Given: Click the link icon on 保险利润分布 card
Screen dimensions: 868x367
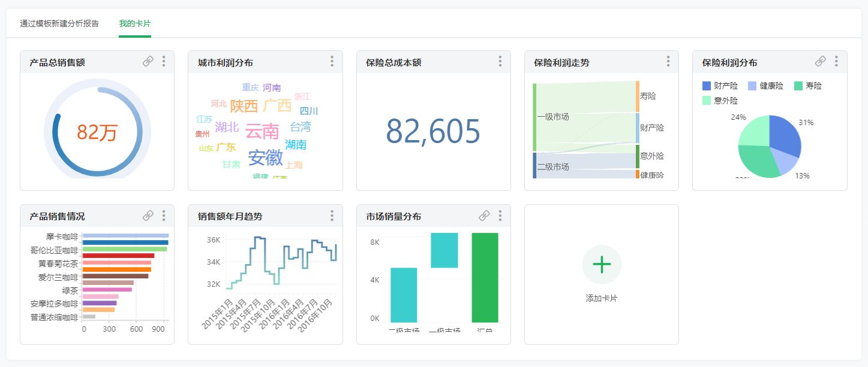Looking at the screenshot, I should coord(820,61).
